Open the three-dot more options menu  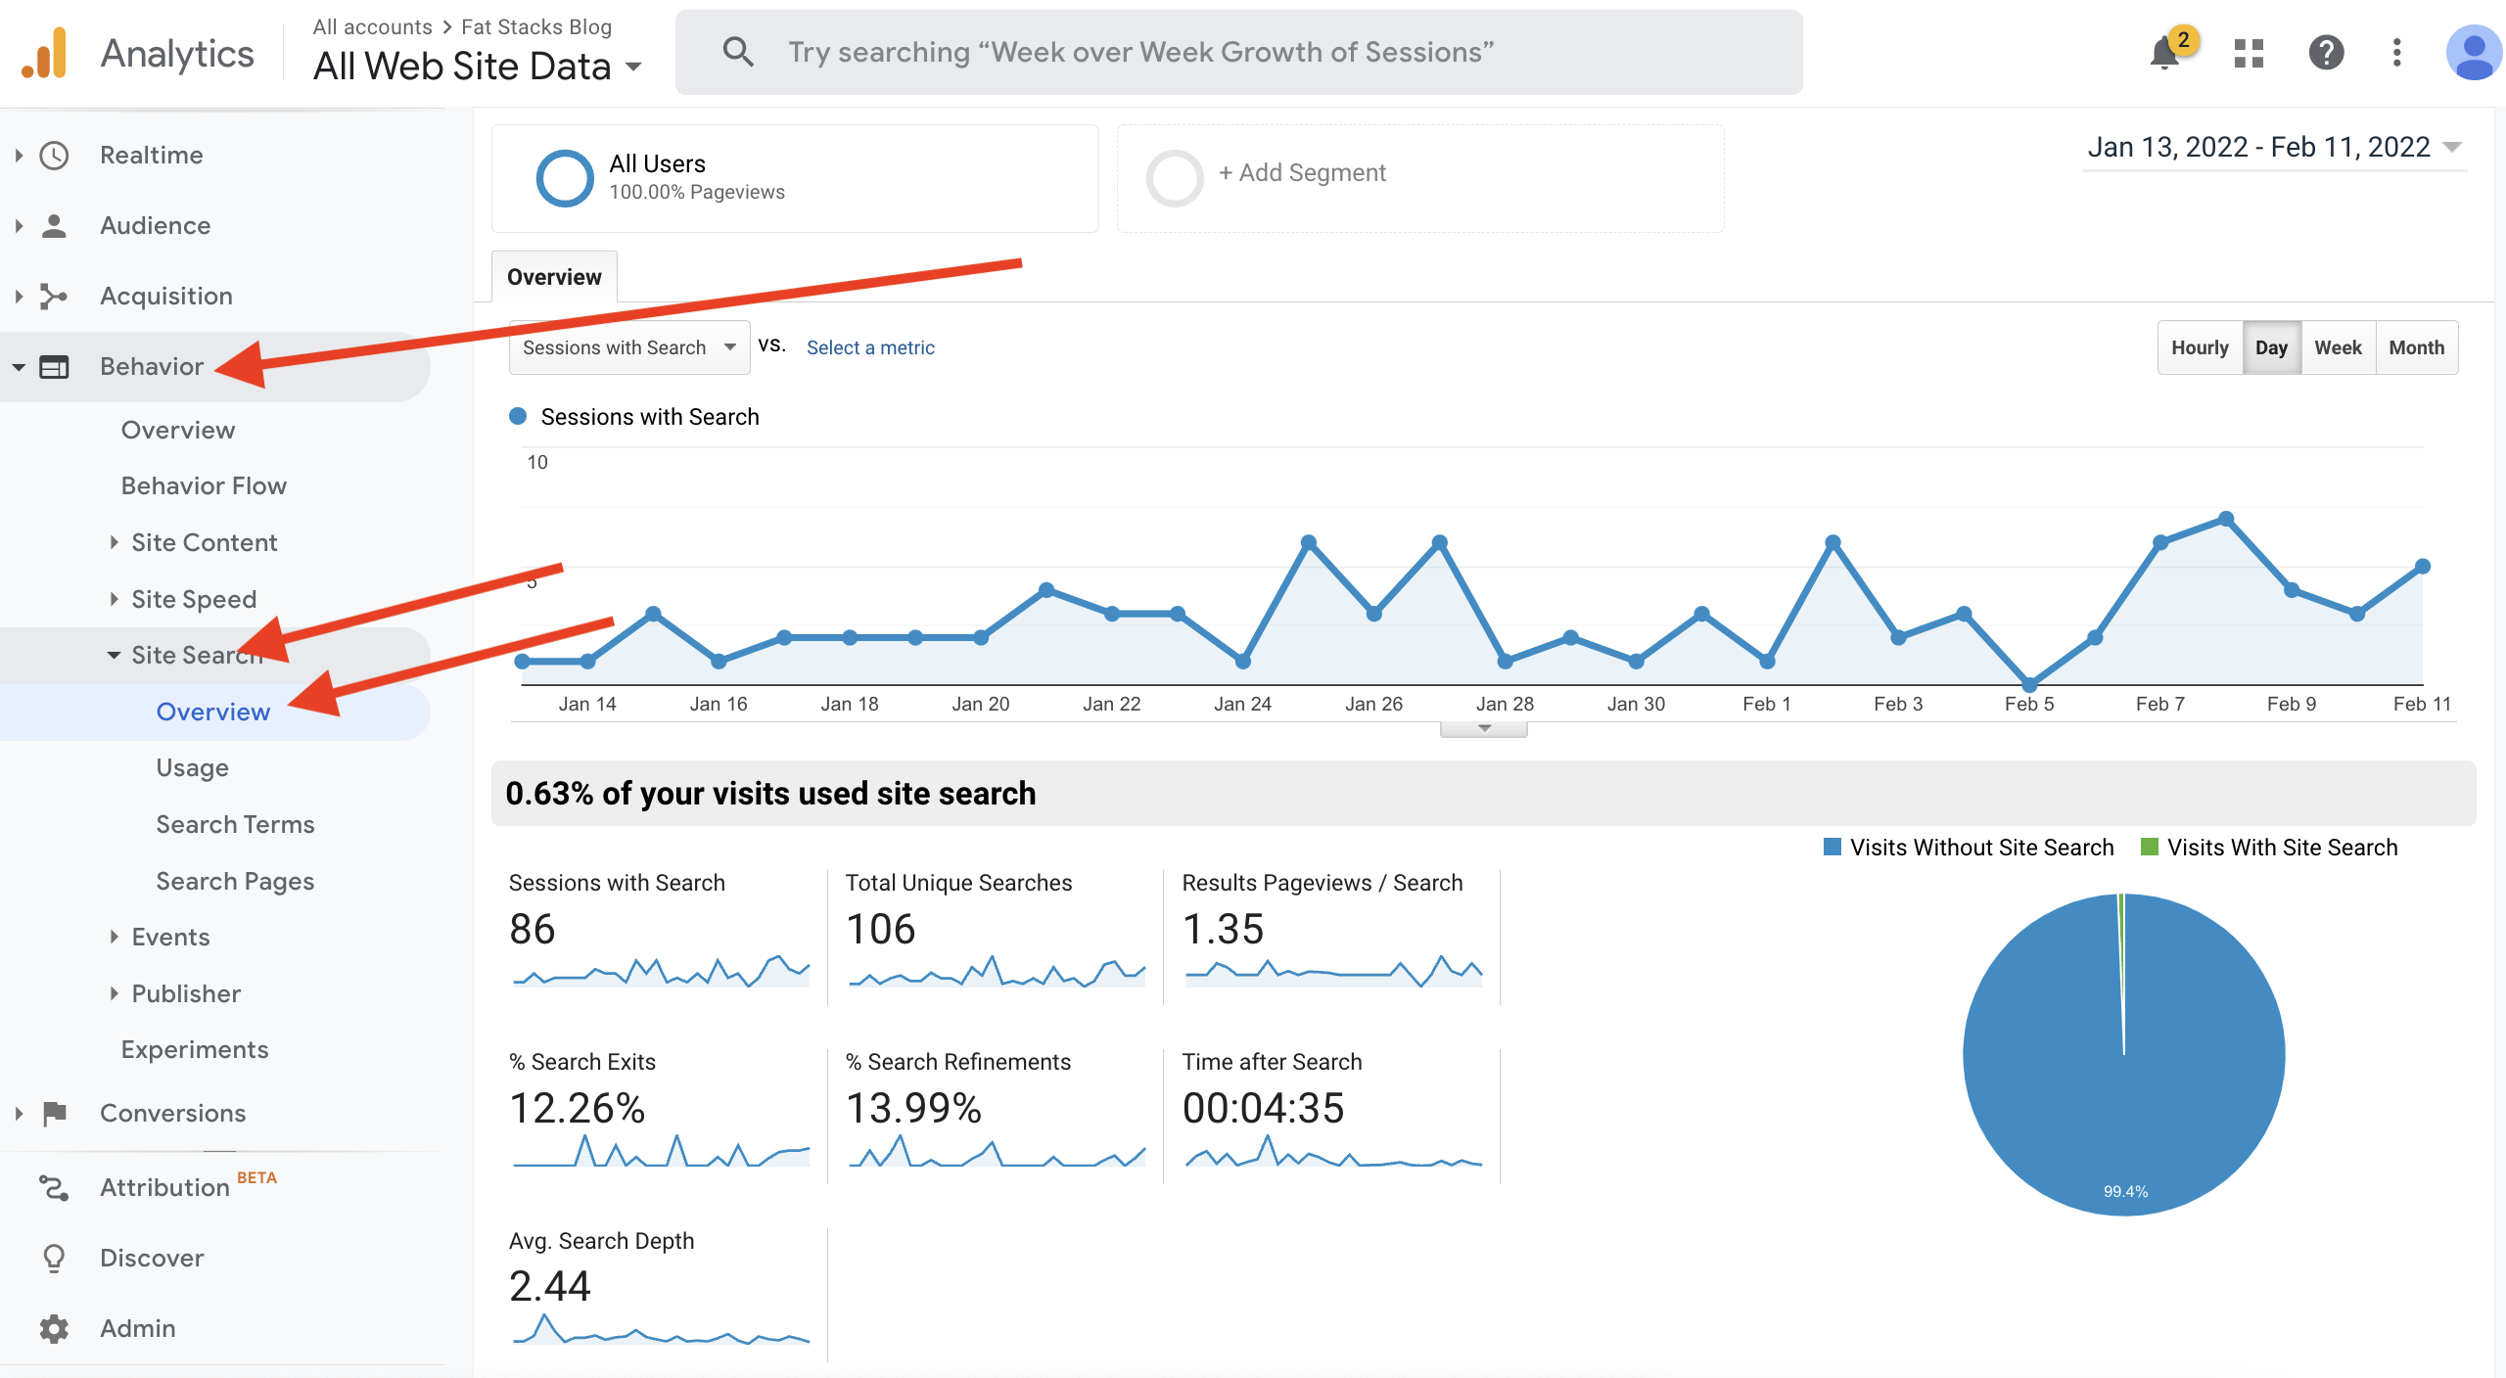(x=2396, y=52)
